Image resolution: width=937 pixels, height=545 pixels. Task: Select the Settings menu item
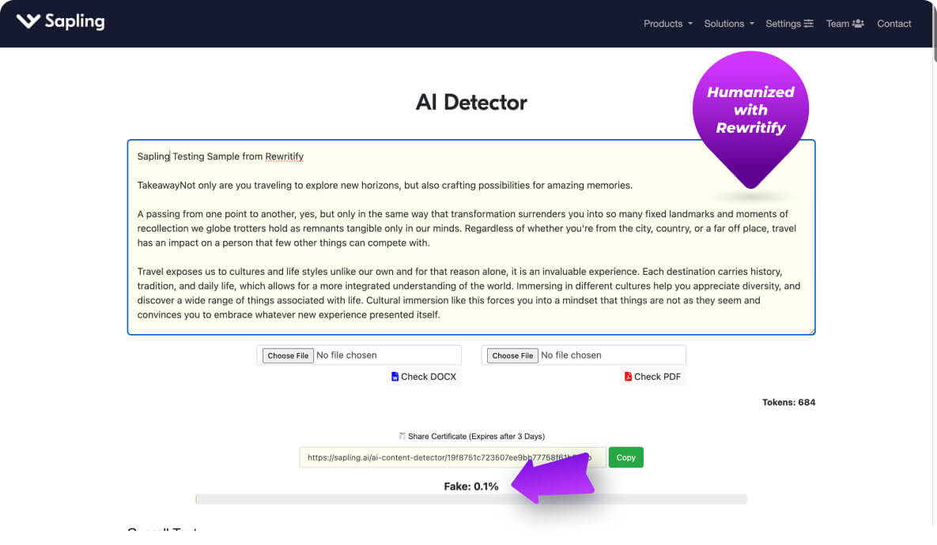pyautogui.click(x=783, y=24)
